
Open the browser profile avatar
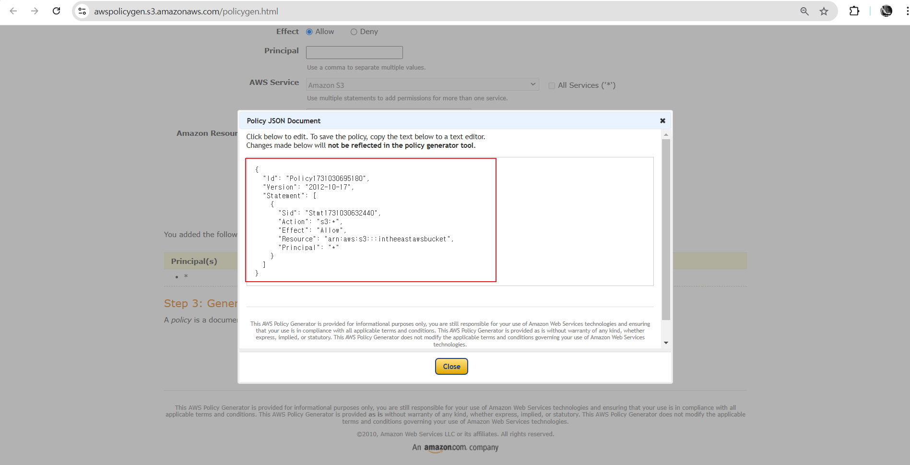pos(886,11)
